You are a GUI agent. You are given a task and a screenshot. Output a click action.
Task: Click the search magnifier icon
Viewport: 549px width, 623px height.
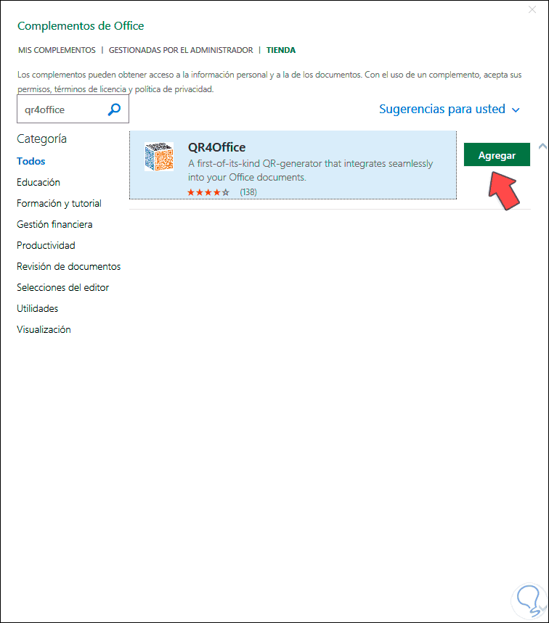coord(114,110)
